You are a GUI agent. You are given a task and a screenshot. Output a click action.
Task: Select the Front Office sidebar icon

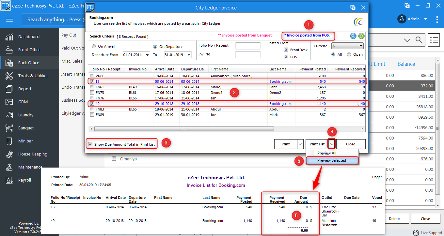pyautogui.click(x=9, y=50)
